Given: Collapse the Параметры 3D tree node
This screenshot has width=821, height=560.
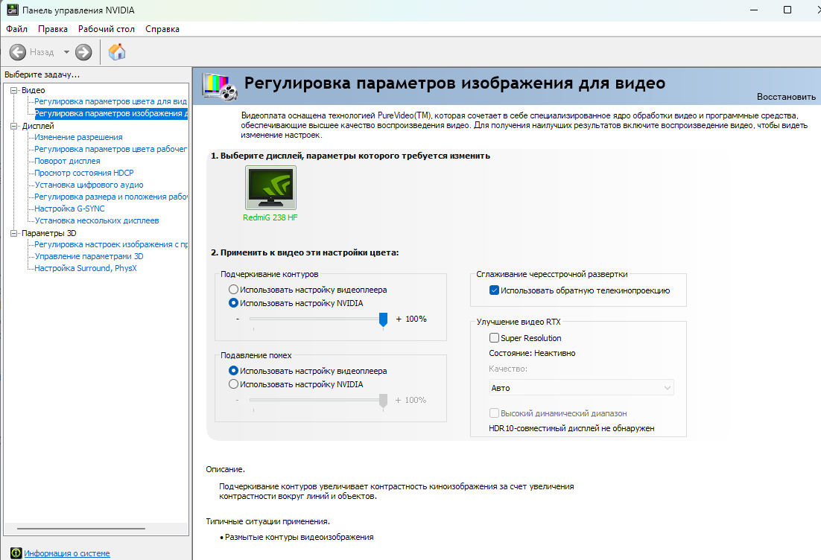Looking at the screenshot, I should pyautogui.click(x=14, y=233).
